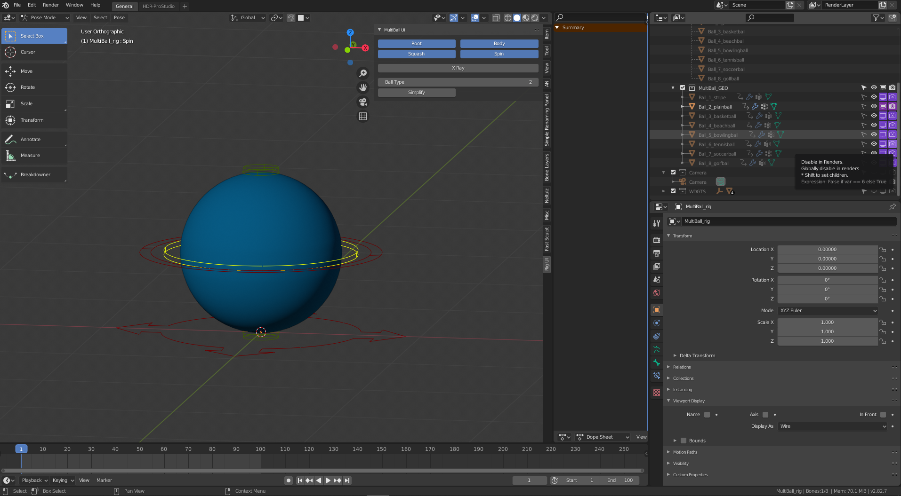This screenshot has width=901, height=496.
Task: Toggle camera view in viewport
Action: pos(363,102)
